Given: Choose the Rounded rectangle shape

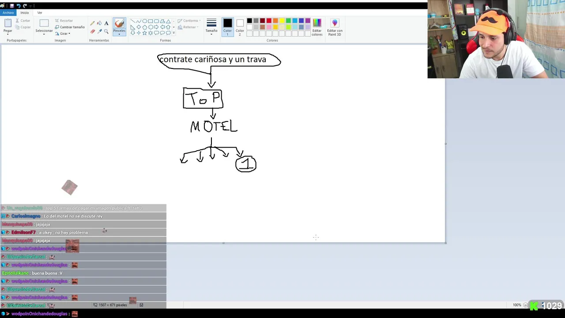Looking at the screenshot, I should tap(156, 21).
